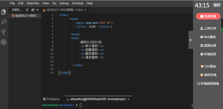Click the terminal prompt input area

tap(80, 105)
